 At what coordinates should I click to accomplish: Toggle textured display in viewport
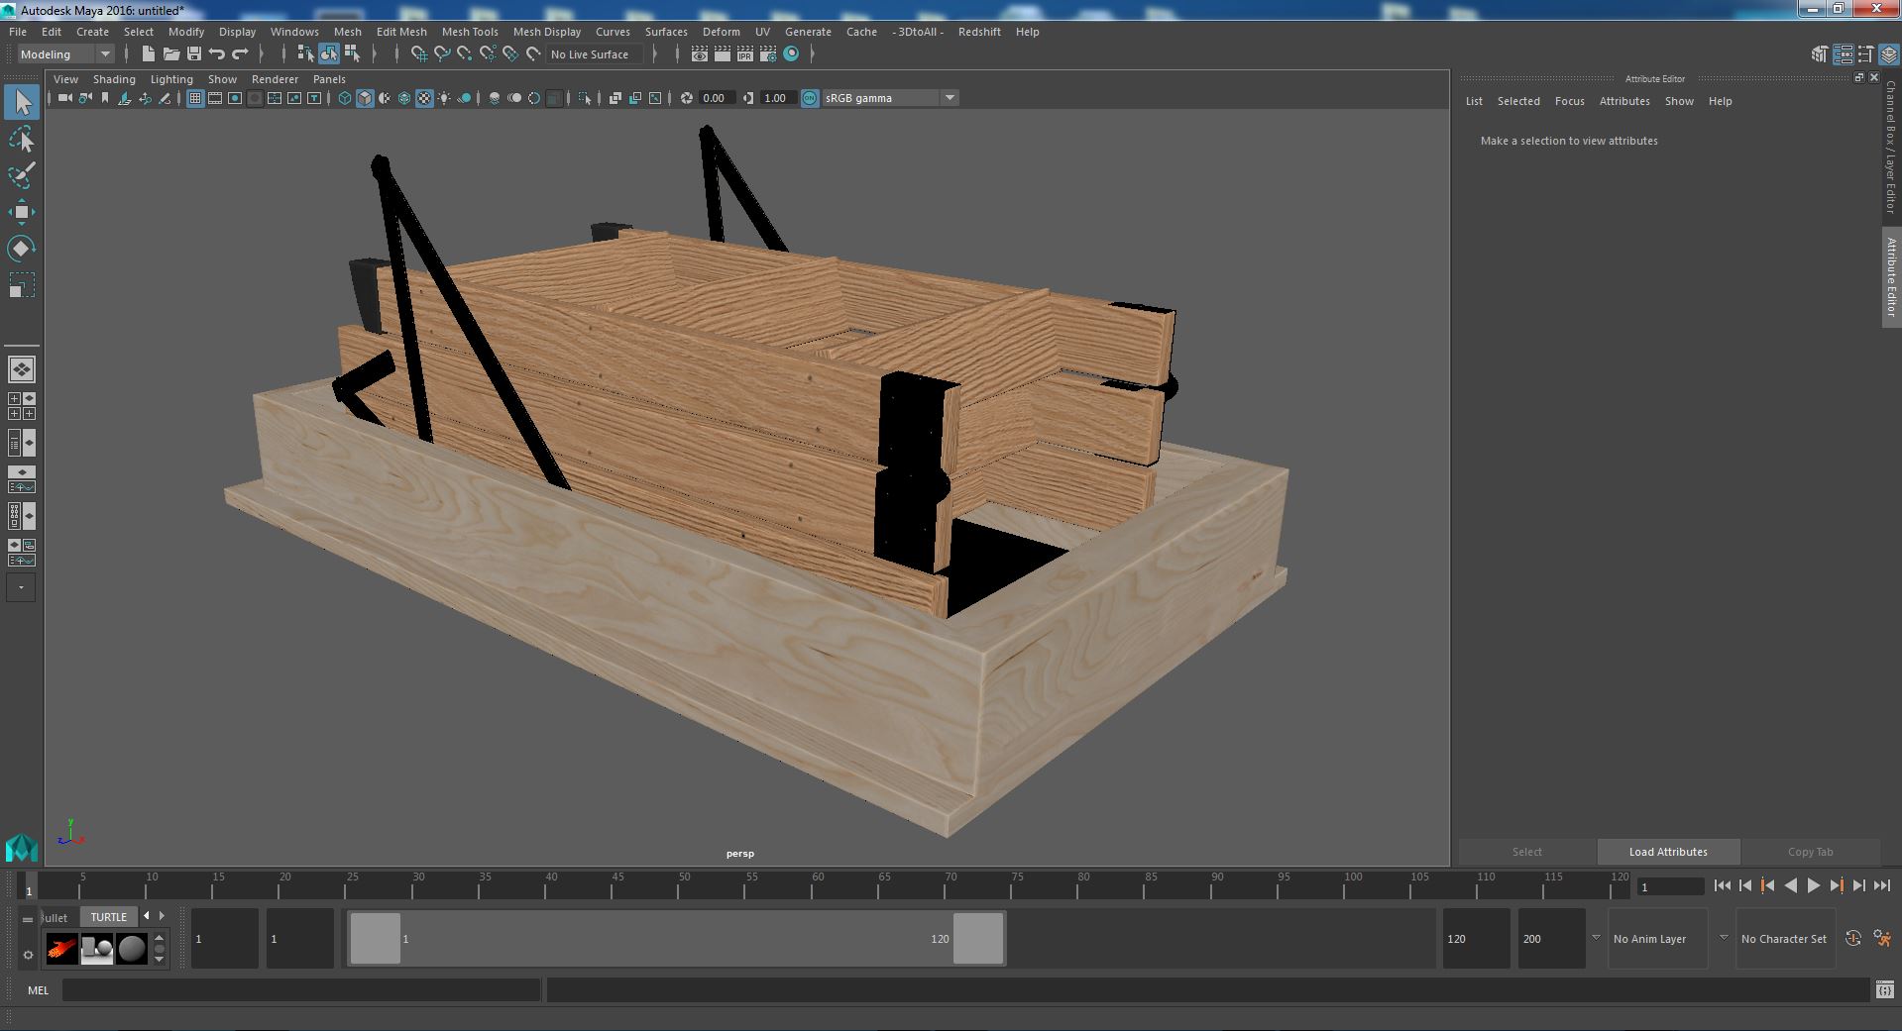tap(424, 98)
